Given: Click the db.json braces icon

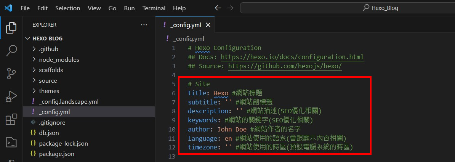Looking at the screenshot, I should [34, 133].
